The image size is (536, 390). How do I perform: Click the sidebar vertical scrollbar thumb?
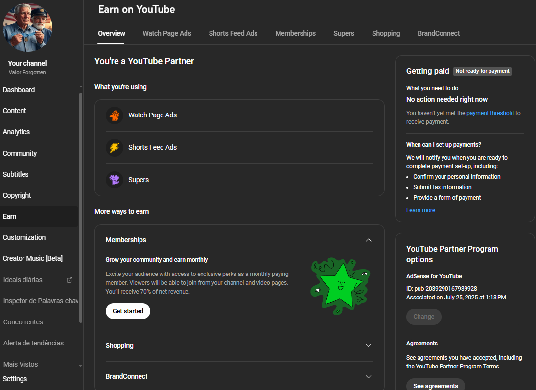[x=81, y=208]
